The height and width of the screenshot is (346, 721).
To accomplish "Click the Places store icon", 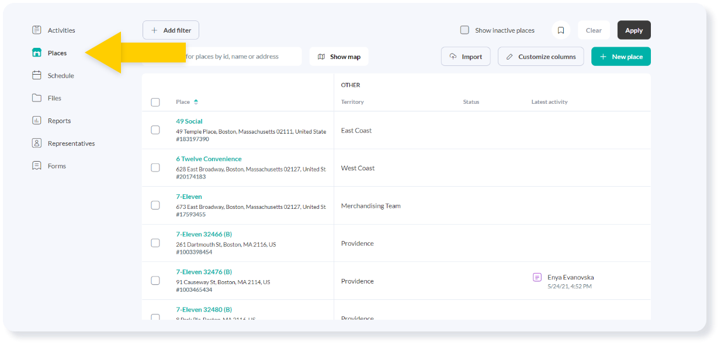I will pyautogui.click(x=37, y=53).
